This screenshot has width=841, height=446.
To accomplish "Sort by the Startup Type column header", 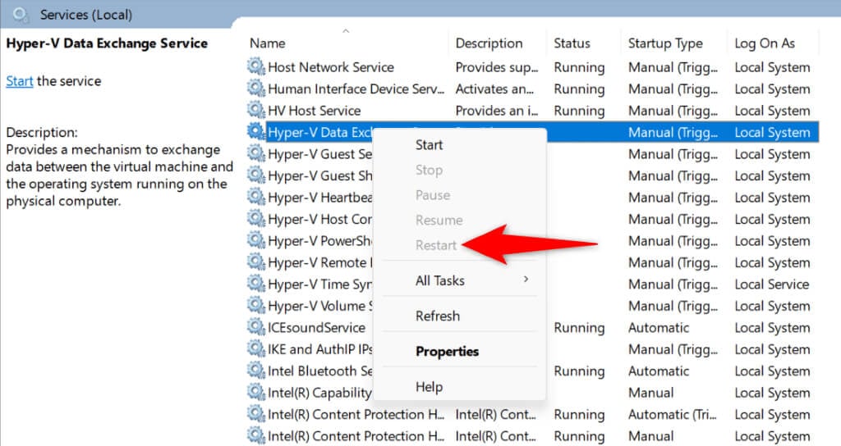I will [x=665, y=43].
